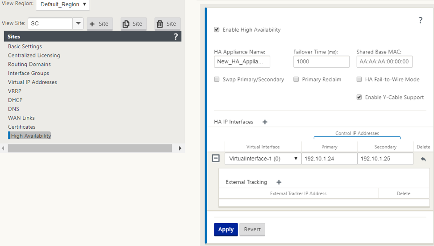Image resolution: width=434 pixels, height=246 pixels.
Task: Open the View Region dropdown
Action: 63,5
